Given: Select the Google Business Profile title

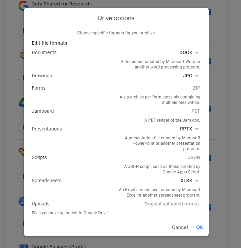Looking at the screenshot, I should point(59,246).
